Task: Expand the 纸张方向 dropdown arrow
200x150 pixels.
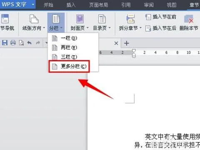Action: click(x=44, y=28)
